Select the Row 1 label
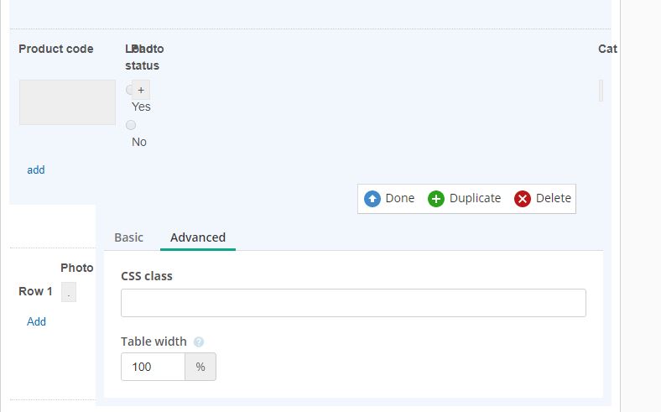This screenshot has width=661, height=412. (36, 292)
